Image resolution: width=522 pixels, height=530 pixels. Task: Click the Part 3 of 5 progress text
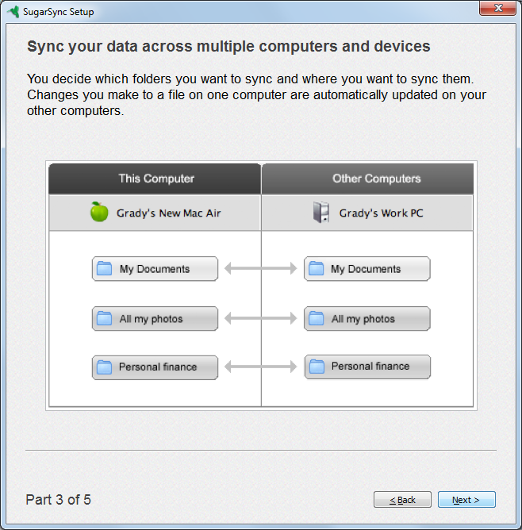pos(59,500)
